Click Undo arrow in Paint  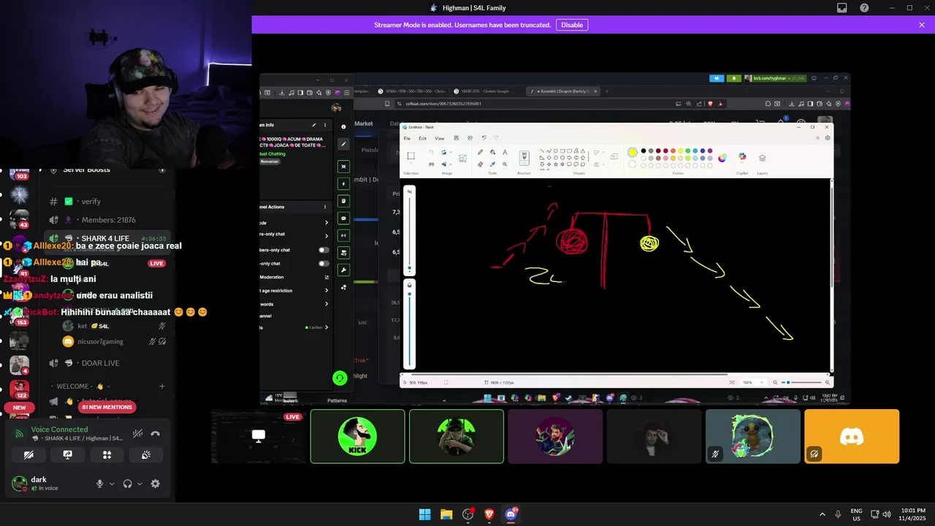484,138
